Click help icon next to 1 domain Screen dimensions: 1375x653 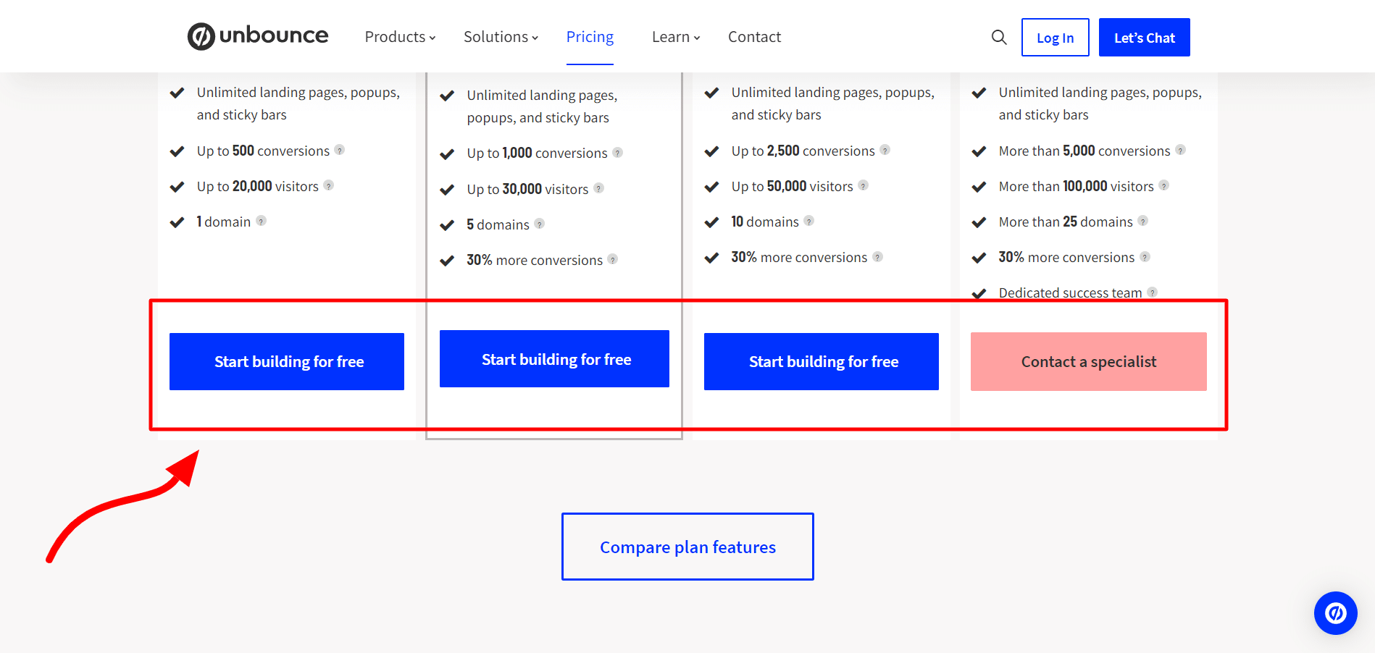[x=261, y=221]
